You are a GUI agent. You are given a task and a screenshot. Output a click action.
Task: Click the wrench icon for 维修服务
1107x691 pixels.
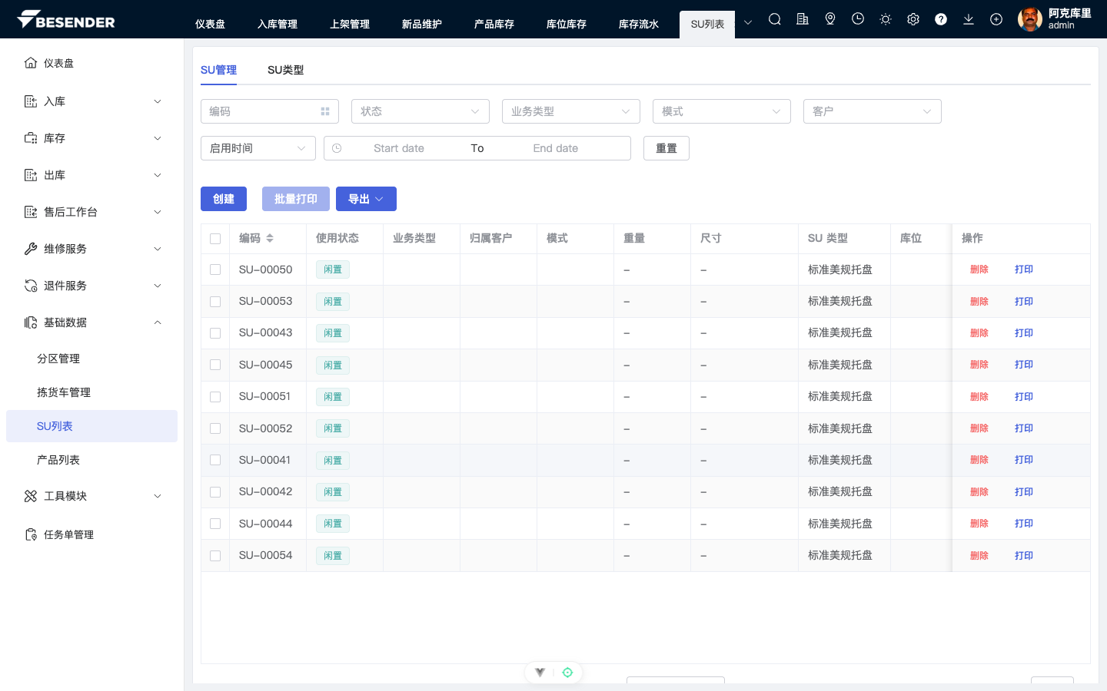point(31,249)
